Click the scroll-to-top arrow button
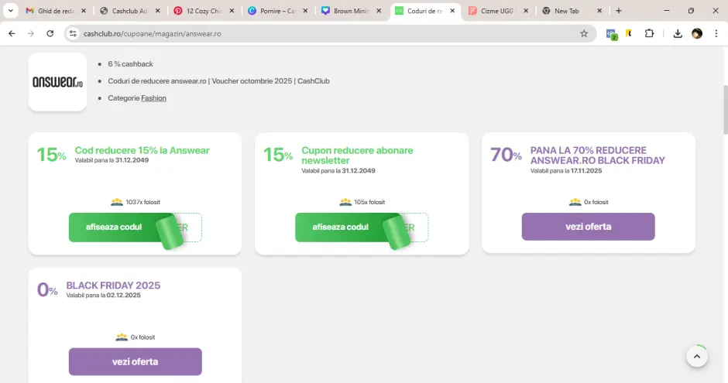Viewport: 728px width, 383px height. tap(696, 357)
